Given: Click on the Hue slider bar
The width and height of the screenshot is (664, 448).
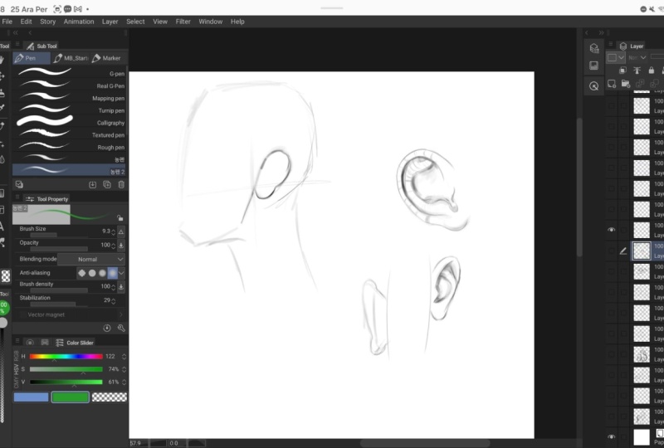Looking at the screenshot, I should [x=66, y=357].
